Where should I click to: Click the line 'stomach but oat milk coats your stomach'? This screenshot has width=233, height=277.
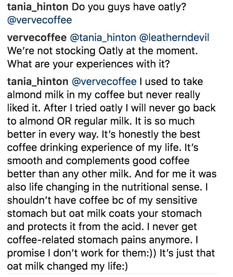104,213
